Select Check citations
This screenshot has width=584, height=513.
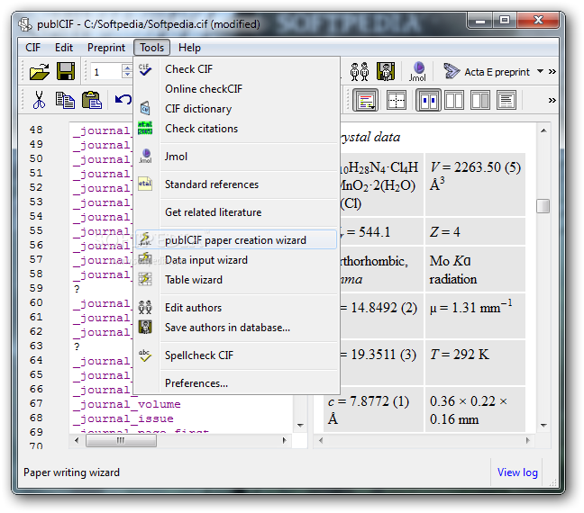click(x=236, y=129)
